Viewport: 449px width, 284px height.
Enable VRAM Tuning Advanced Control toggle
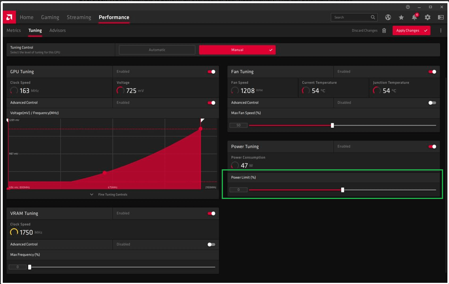[x=211, y=244]
